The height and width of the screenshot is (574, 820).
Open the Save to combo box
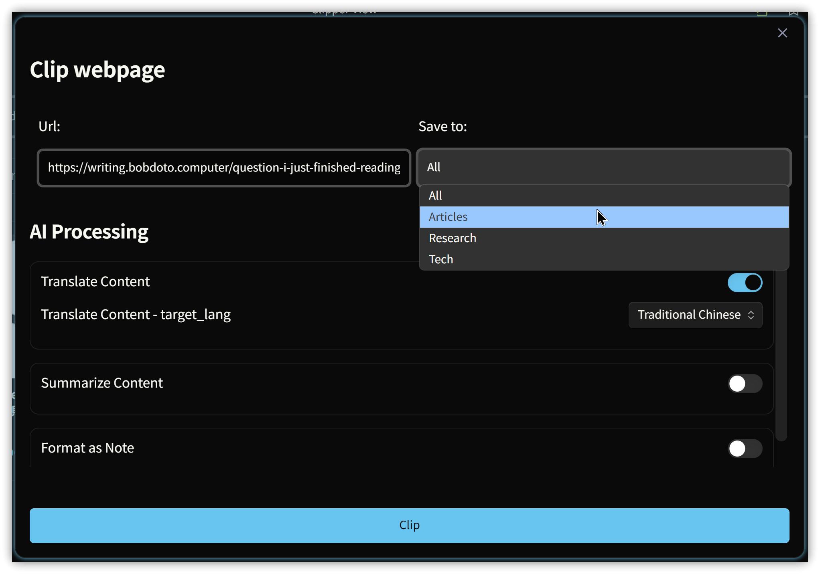(x=603, y=167)
